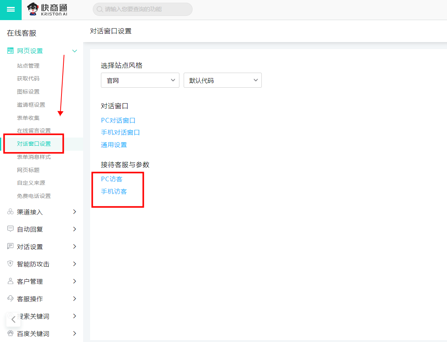Click the 手机访客 link
447x342 pixels.
(114, 191)
